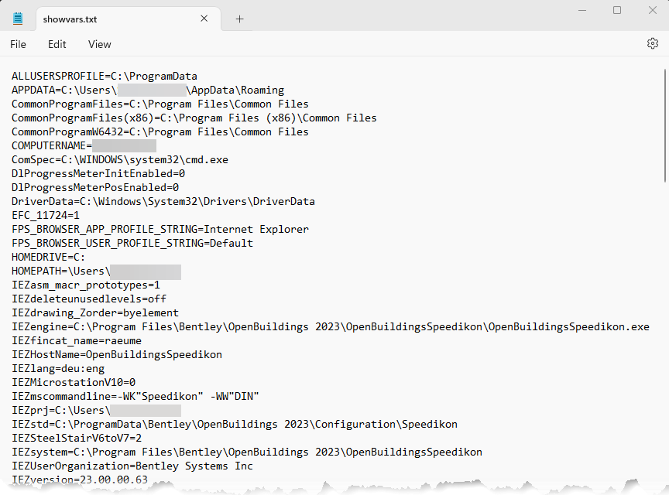The image size is (669, 495).
Task: Open the Notepad settings gear
Action: [x=653, y=43]
